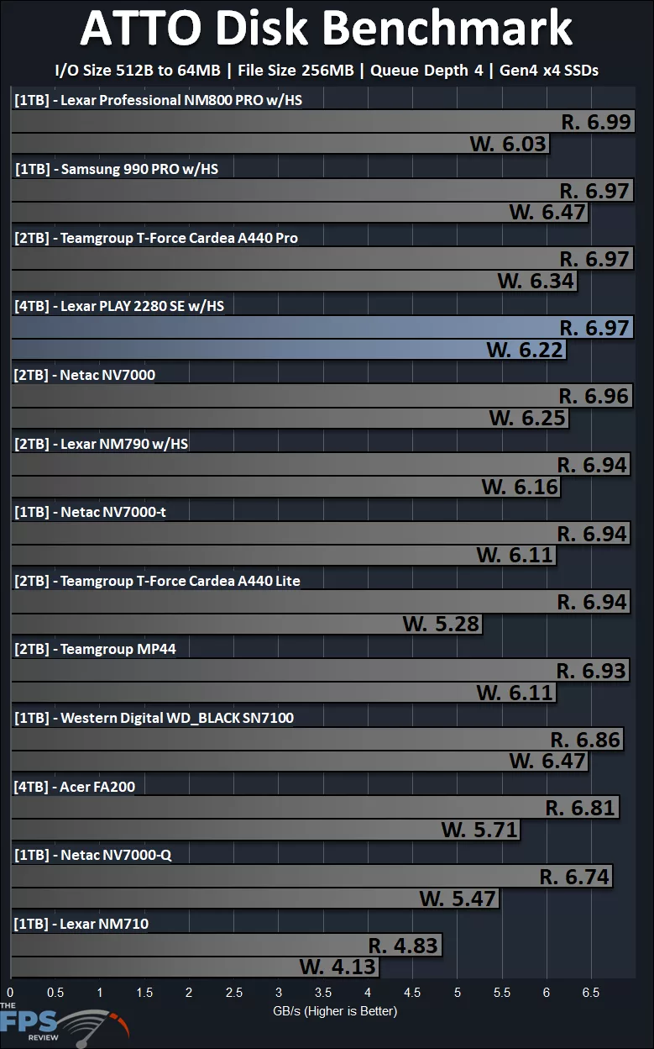Click the R. 6.74 read value
Viewport: 654px width, 1049px height.
(x=575, y=877)
